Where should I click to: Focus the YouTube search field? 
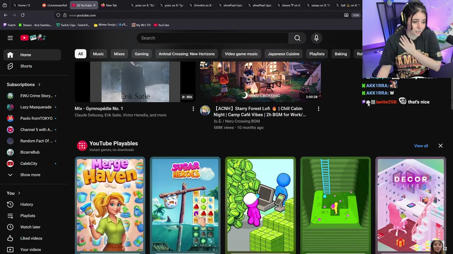212,38
